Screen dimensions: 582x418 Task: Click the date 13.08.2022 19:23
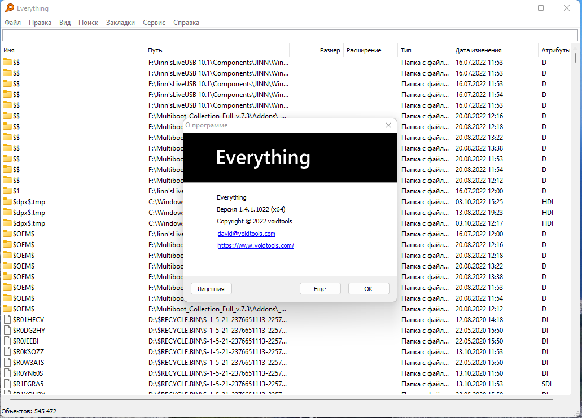point(479,213)
